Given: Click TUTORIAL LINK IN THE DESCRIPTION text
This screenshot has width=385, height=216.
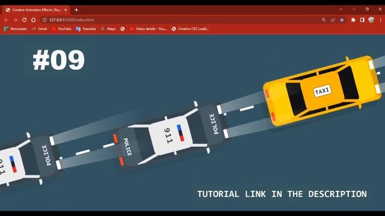Looking at the screenshot, I should coord(282,194).
